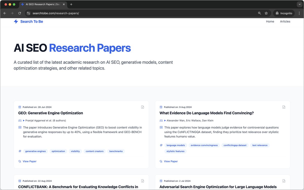Click the visibility tag
Viewport: 304px width, 190px height.
tap(75, 151)
